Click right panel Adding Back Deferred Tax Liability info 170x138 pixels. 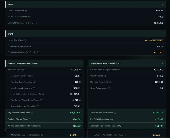click(123, 126)
